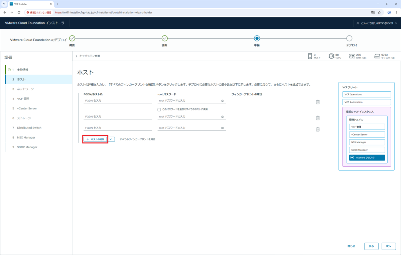Reload the page with browser refresh icon
Screen dimensions: 401x255
(19, 12)
